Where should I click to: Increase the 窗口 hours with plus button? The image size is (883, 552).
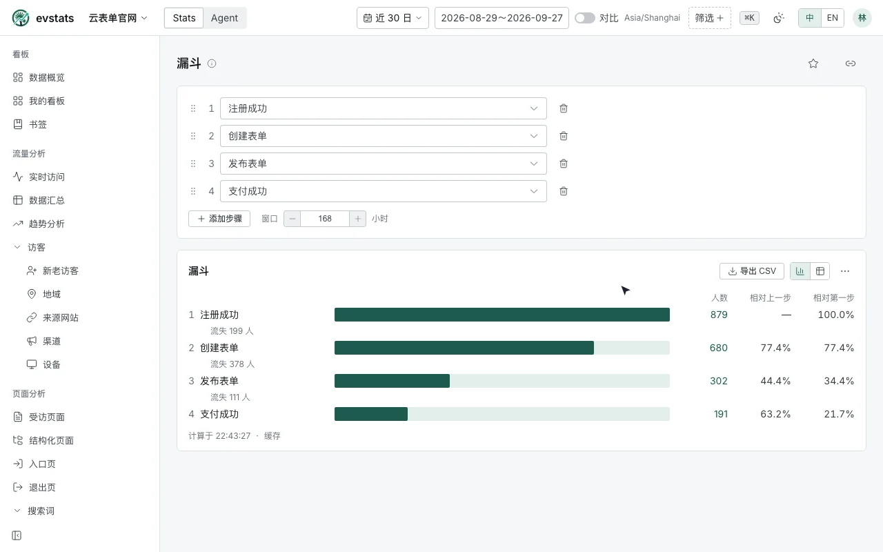357,219
